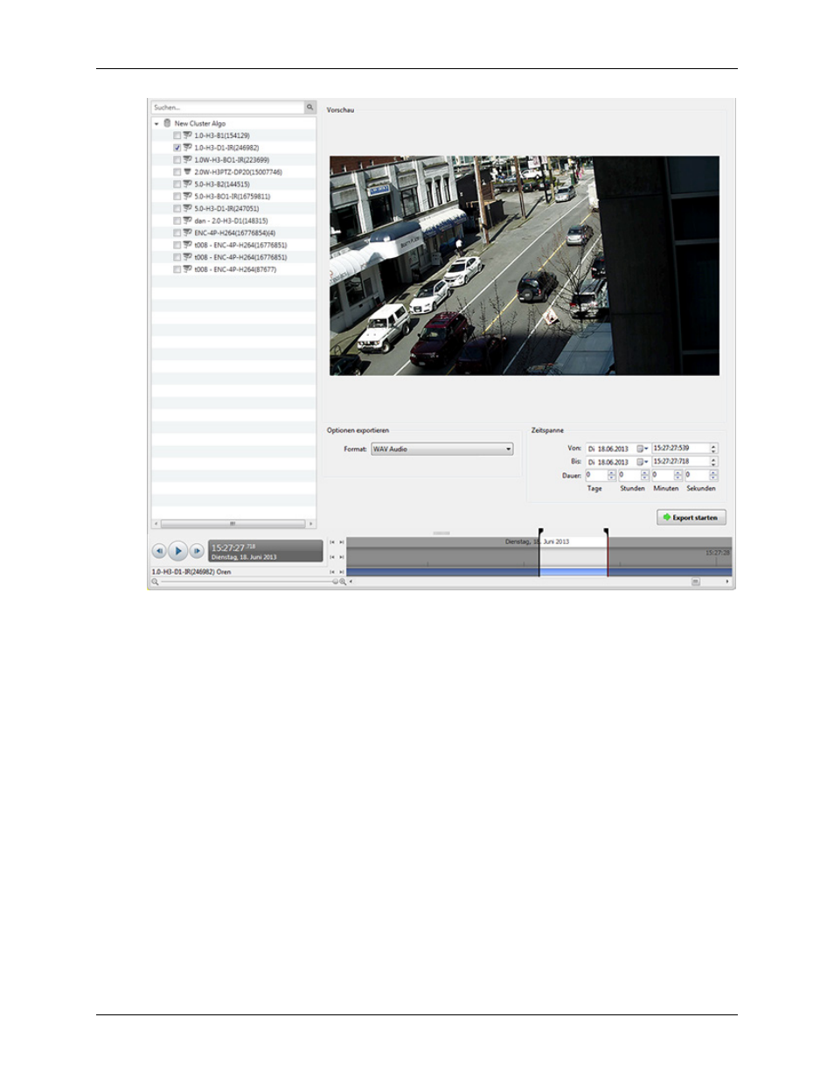Select the 1.0-H3-D1-IR(246982) camera label
The height and width of the screenshot is (1080, 834).
226,148
